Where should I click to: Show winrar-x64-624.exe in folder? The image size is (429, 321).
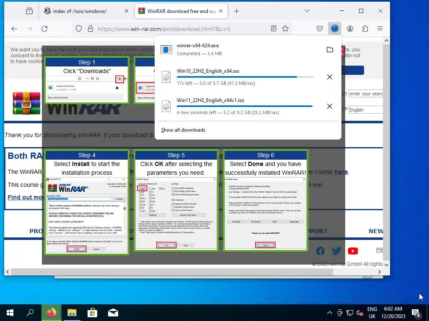[x=330, y=49]
